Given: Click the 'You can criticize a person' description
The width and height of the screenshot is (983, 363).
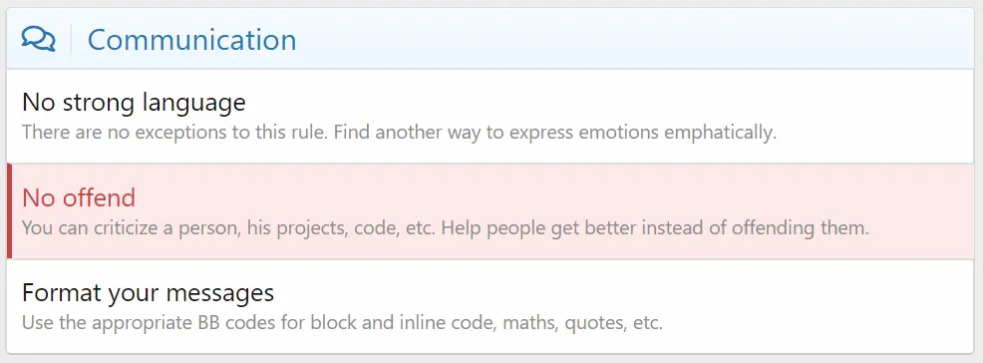Looking at the screenshot, I should (446, 227).
